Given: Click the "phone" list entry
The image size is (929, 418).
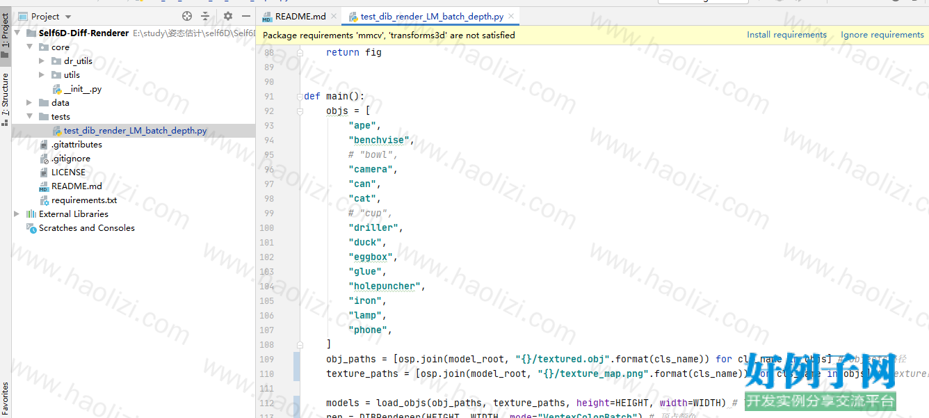Looking at the screenshot, I should tap(368, 330).
